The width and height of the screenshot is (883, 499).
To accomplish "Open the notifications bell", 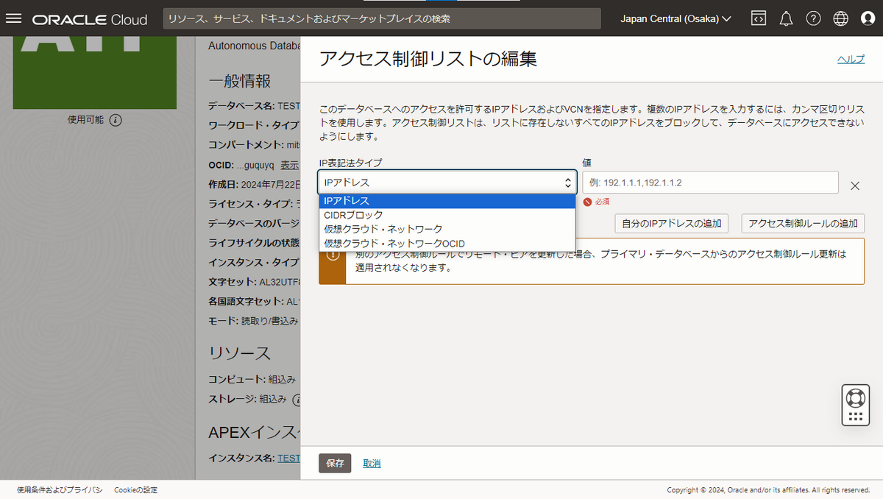I will pyautogui.click(x=786, y=18).
